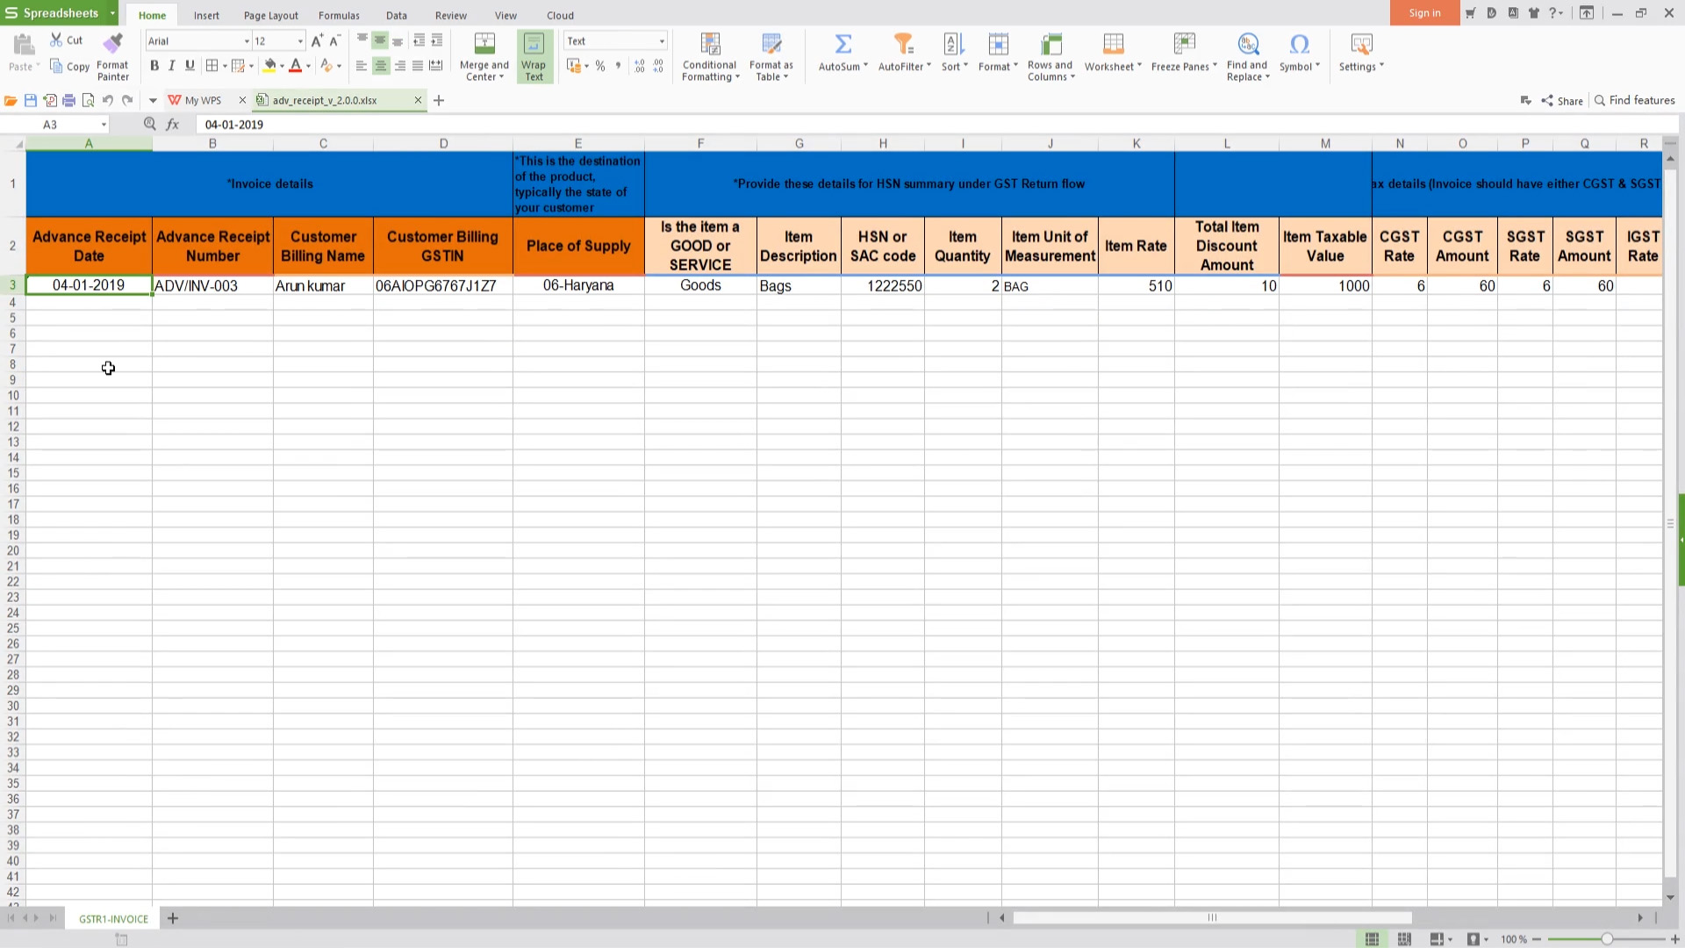Select the GSTR1-INVOICE sheet tab

[x=112, y=918]
